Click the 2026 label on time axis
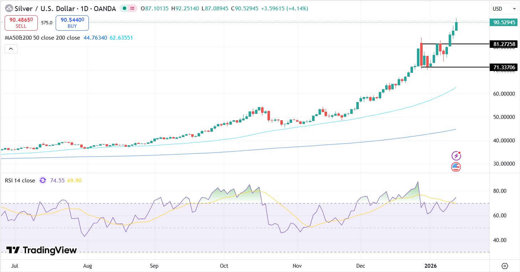 point(430,266)
